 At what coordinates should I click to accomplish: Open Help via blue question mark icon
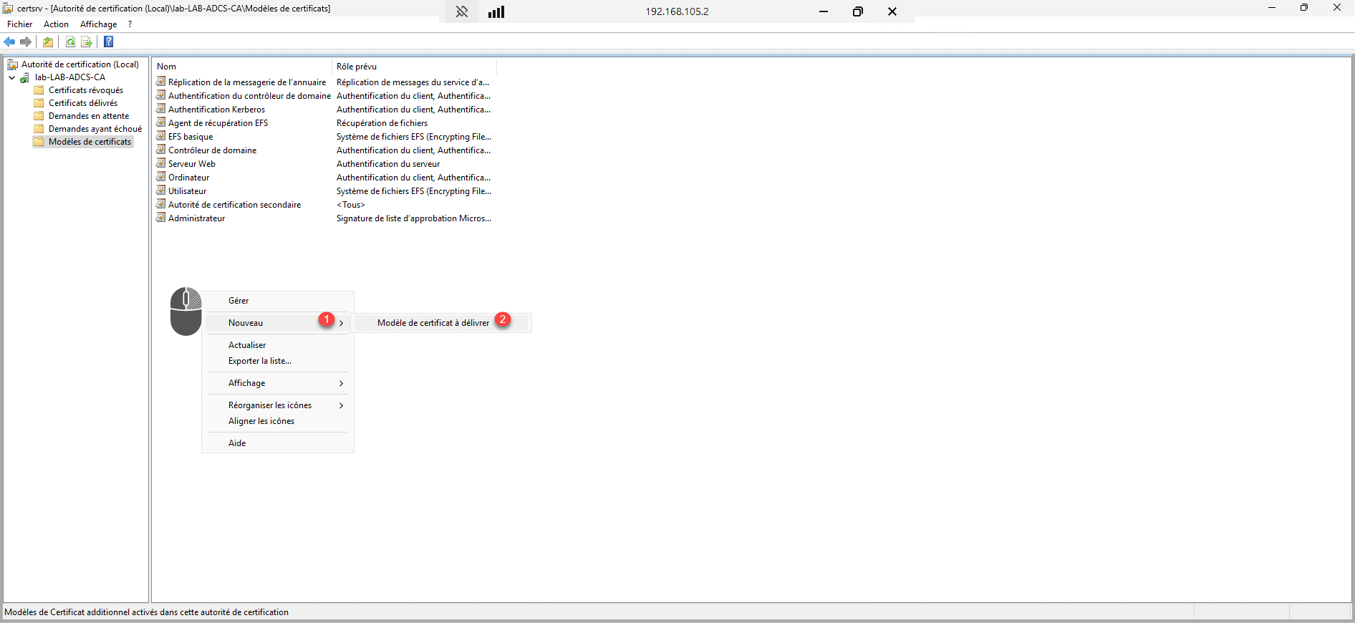click(109, 42)
